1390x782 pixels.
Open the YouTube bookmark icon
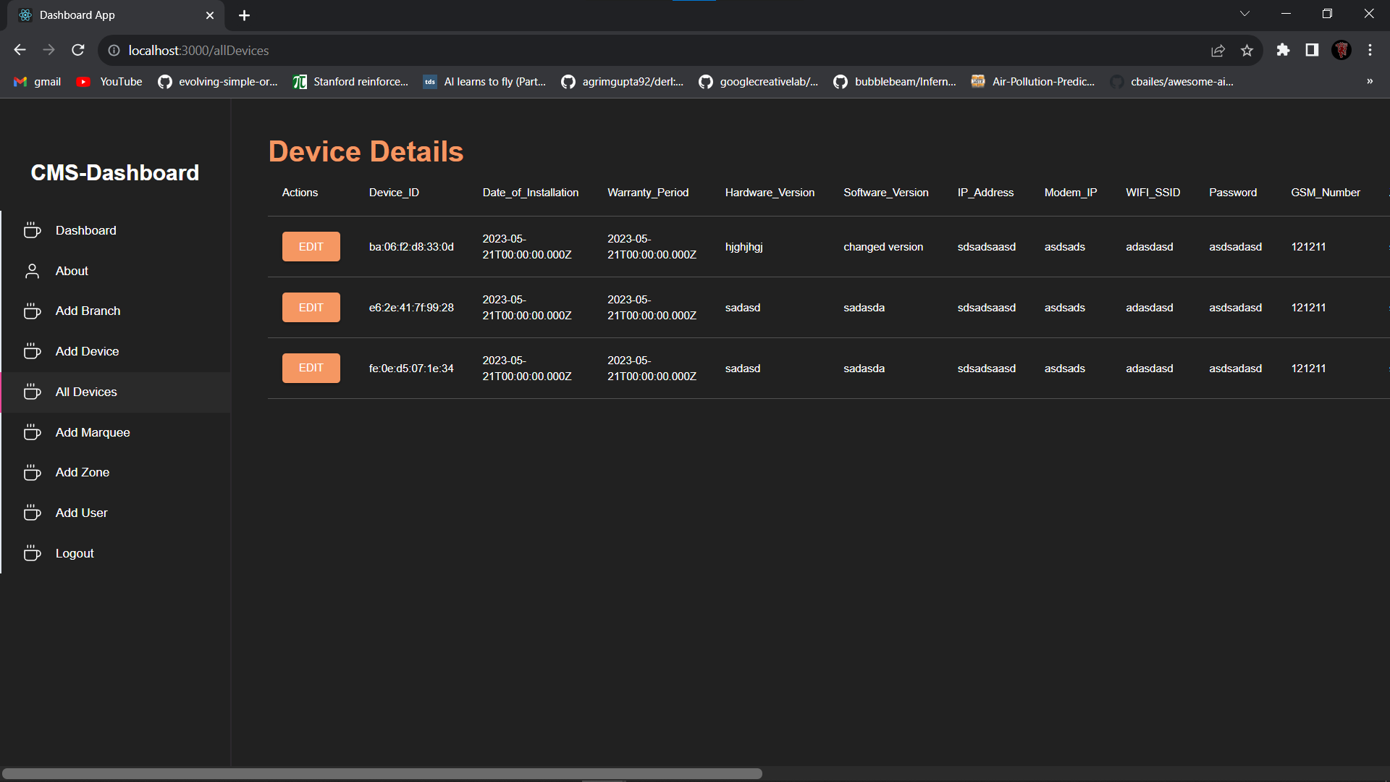tap(83, 82)
